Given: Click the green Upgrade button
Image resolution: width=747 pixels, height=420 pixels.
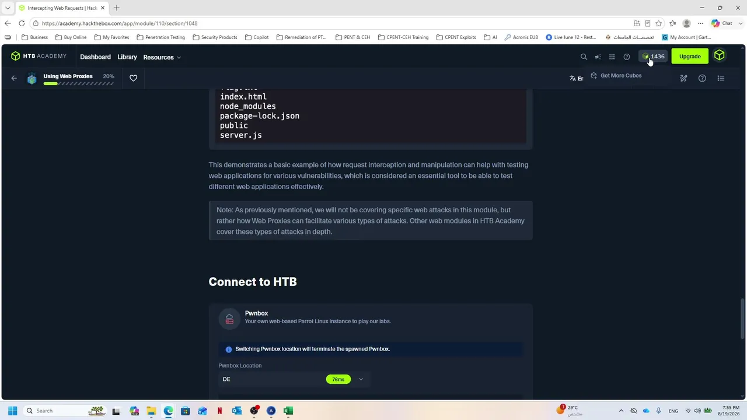Looking at the screenshot, I should coord(690,57).
